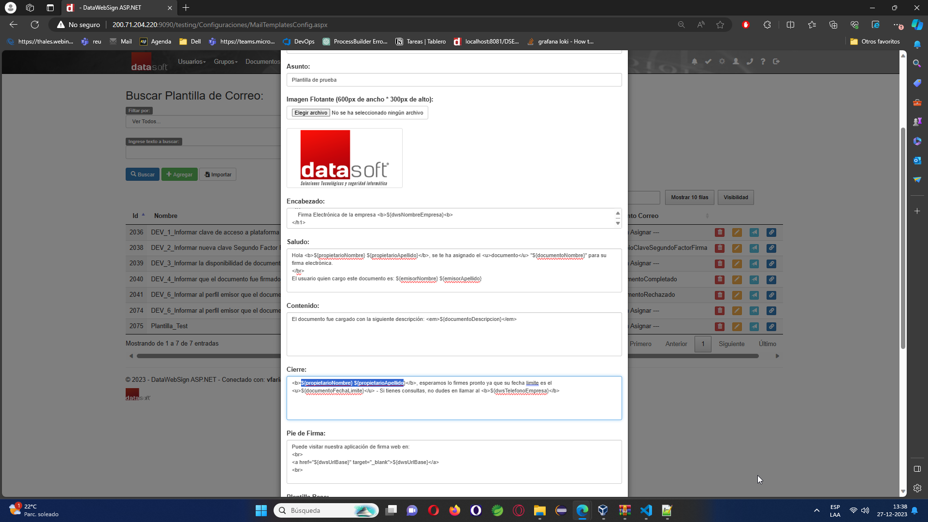Image resolution: width=928 pixels, height=522 pixels.
Task: Open Grupos dropdown menu
Action: [226, 62]
